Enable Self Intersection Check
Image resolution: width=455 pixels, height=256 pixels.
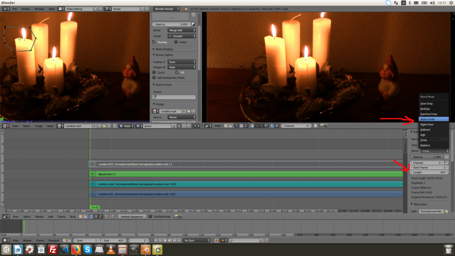click(x=154, y=78)
